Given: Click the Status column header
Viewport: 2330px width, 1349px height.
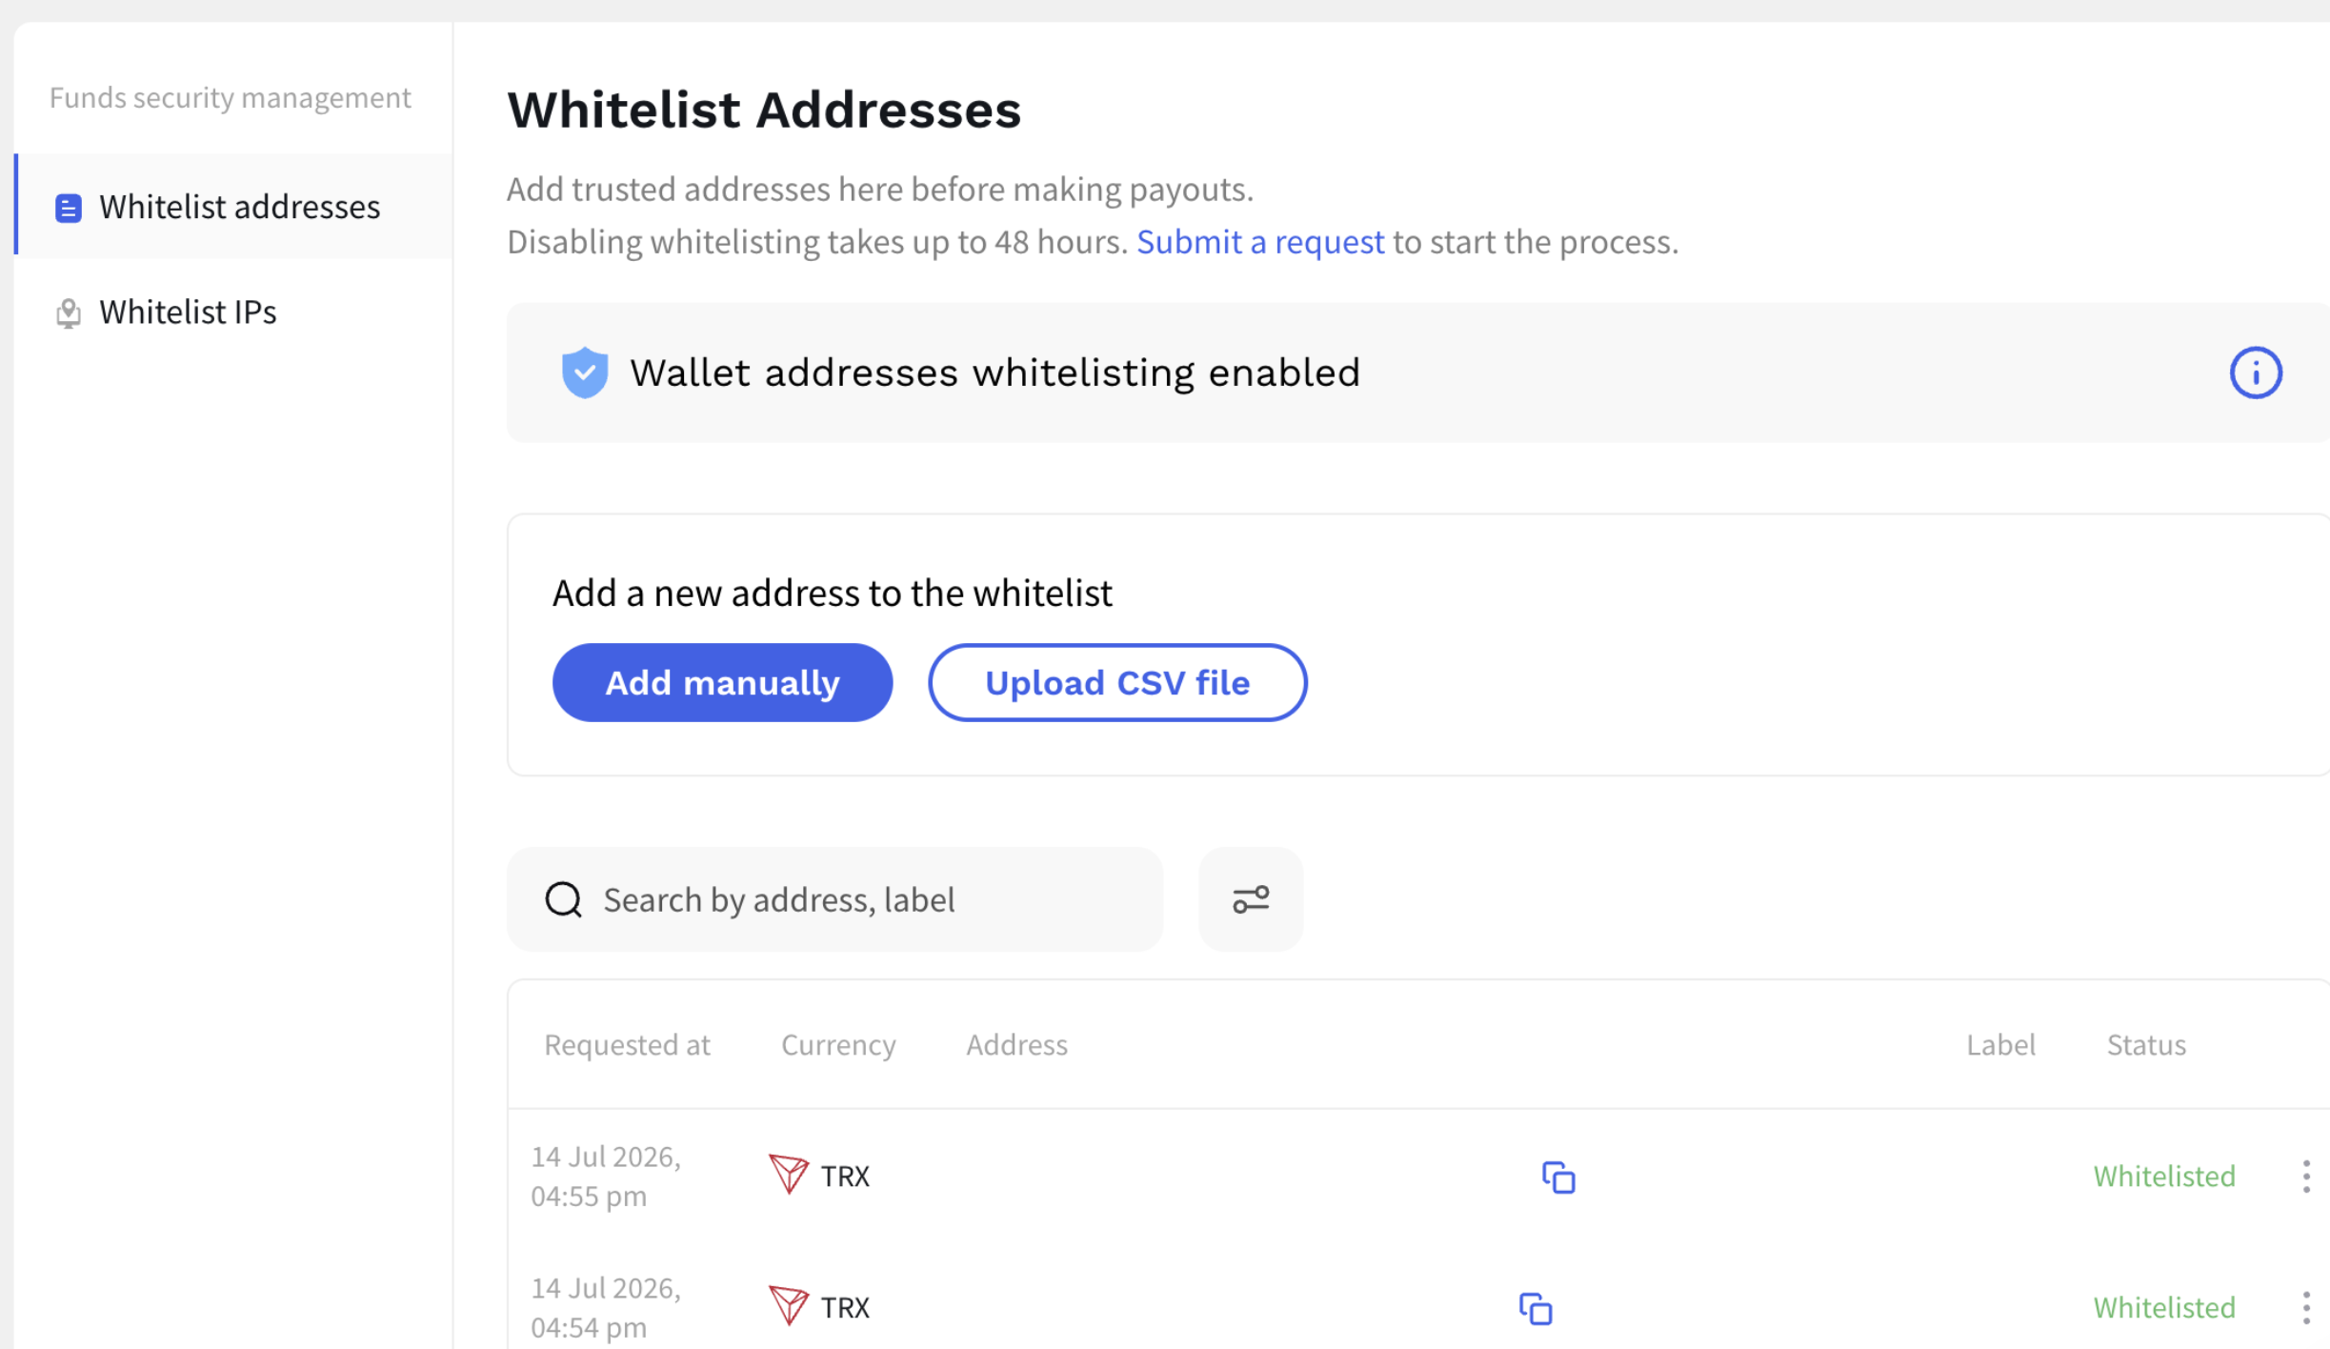Looking at the screenshot, I should click(x=2145, y=1045).
